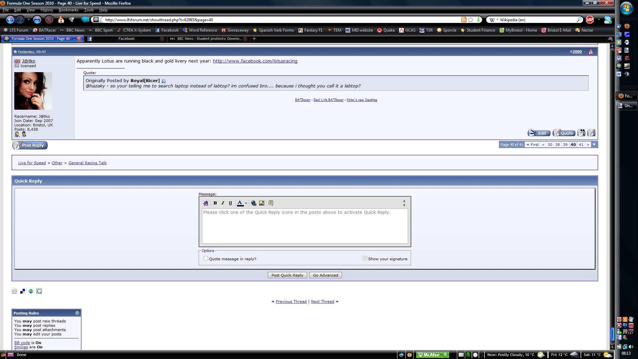Click the Report Post warning icon
The image size is (638, 359).
coord(590,52)
